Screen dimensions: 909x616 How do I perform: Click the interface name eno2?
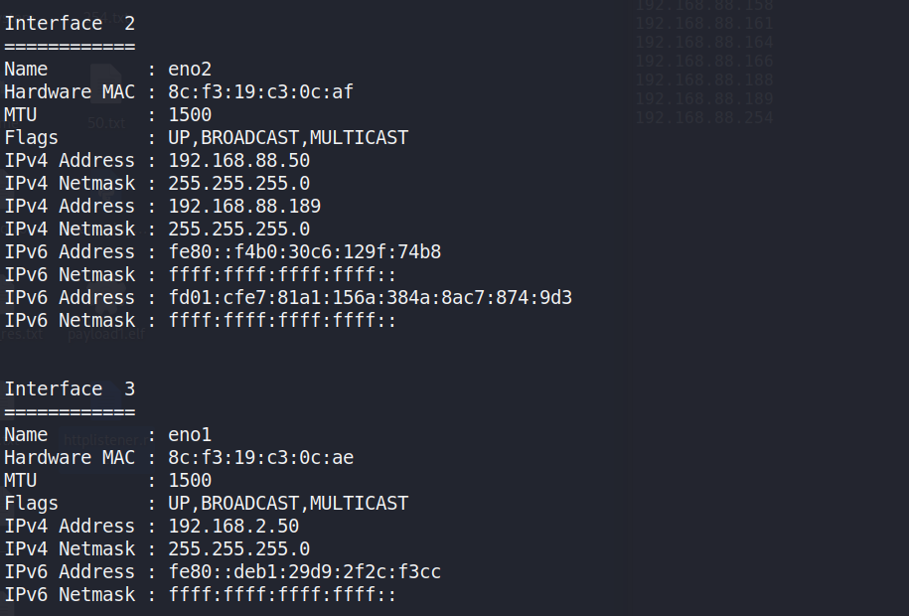(190, 69)
